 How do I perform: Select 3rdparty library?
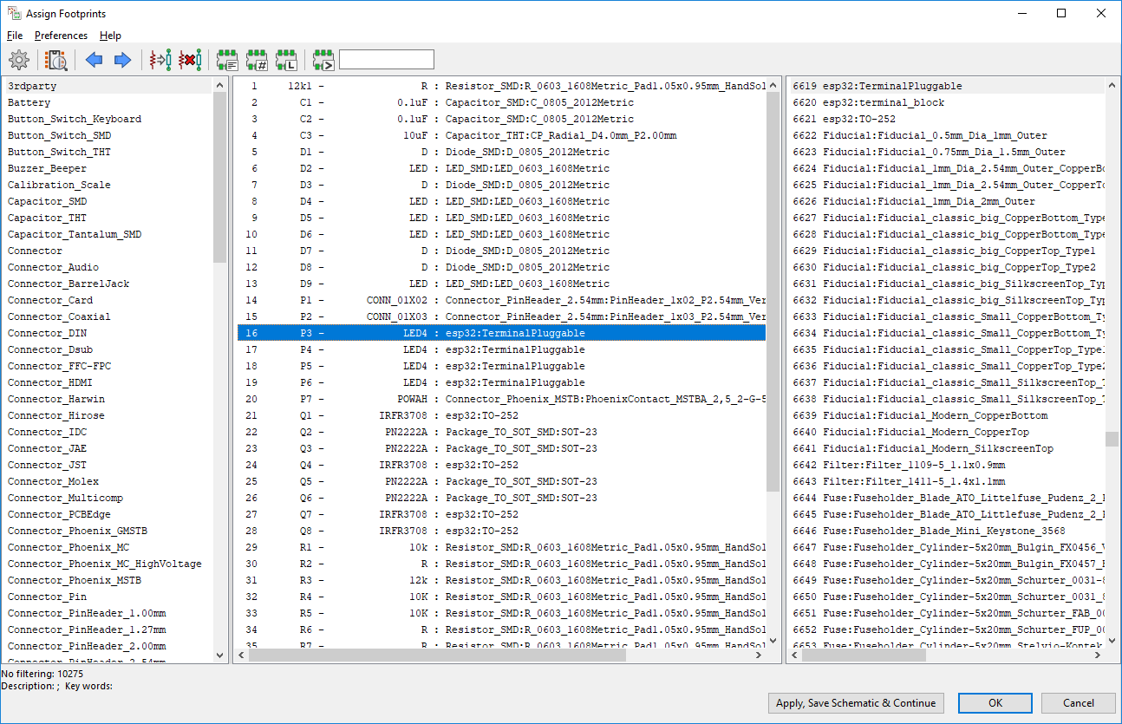click(x=108, y=86)
